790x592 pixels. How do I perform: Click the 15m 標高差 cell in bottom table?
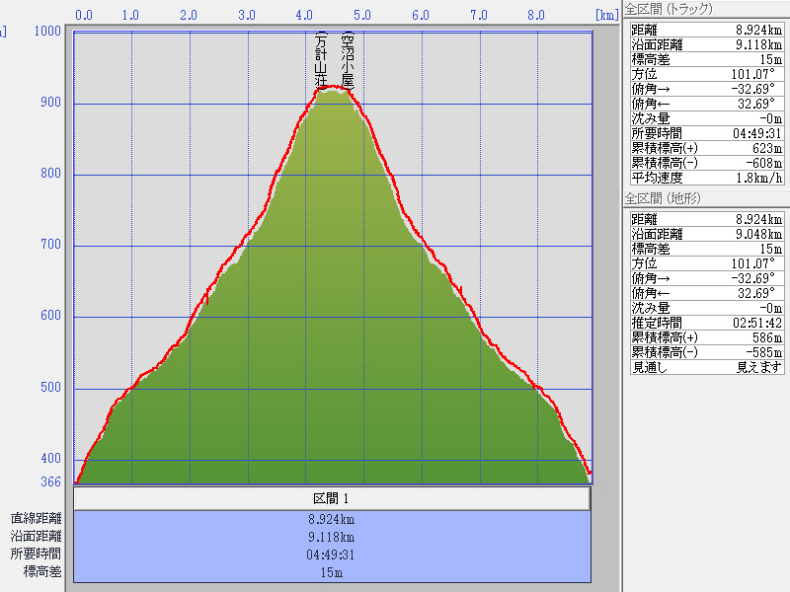332,571
